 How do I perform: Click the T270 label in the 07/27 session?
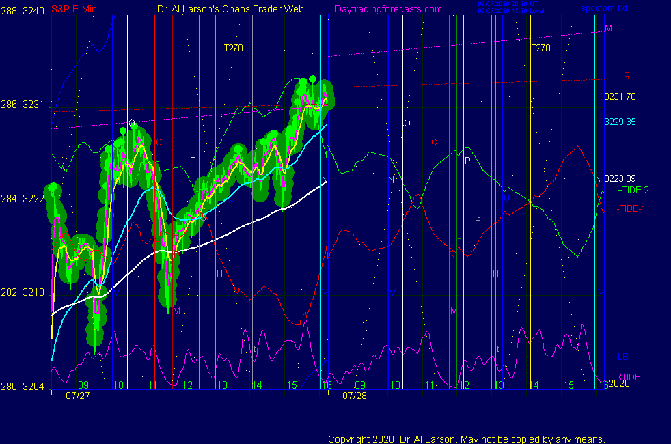pyautogui.click(x=233, y=48)
